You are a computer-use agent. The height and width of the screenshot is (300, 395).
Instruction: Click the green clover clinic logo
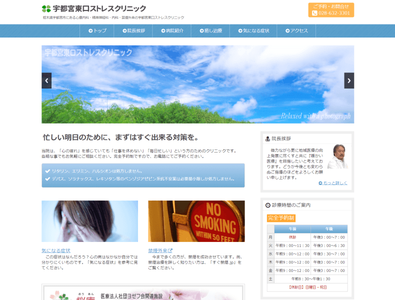pyautogui.click(x=46, y=9)
